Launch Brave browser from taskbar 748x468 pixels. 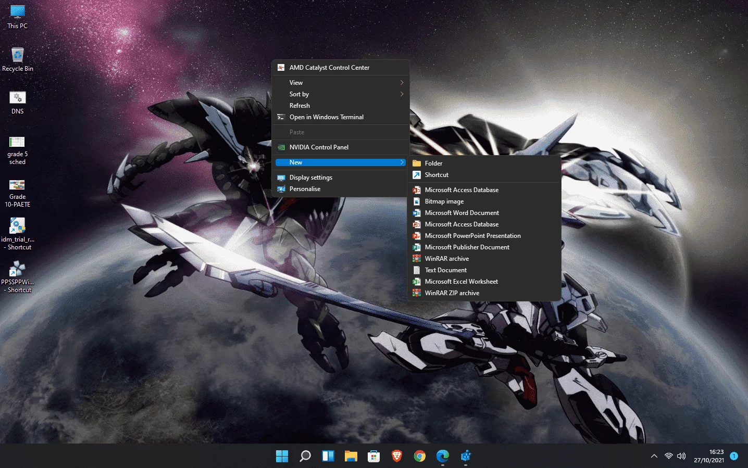(x=397, y=456)
